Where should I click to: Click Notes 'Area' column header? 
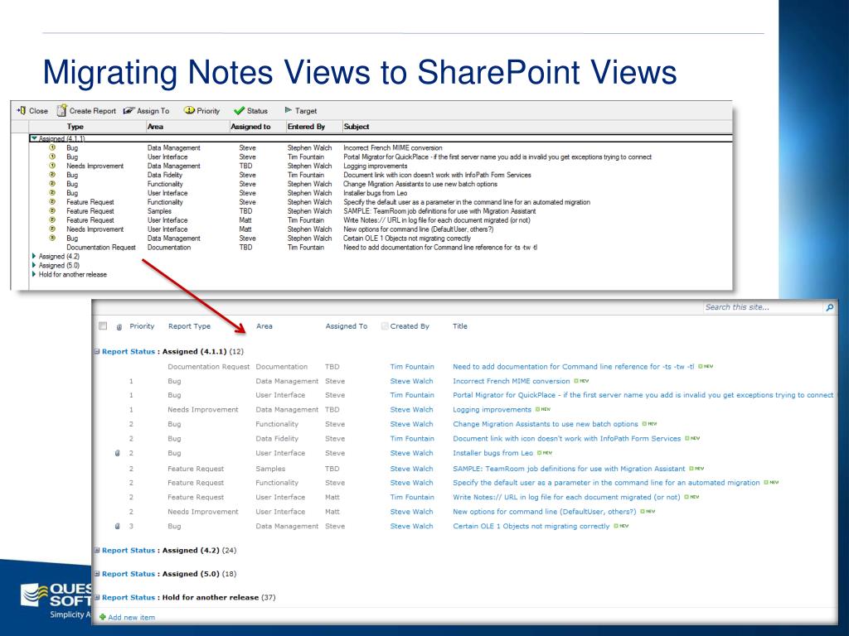tap(155, 127)
